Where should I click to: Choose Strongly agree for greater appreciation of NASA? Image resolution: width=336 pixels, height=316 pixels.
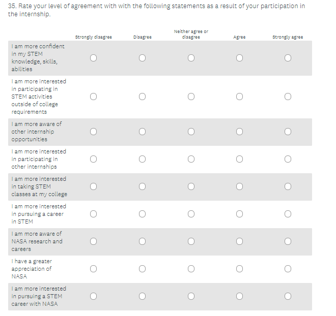[288, 269]
